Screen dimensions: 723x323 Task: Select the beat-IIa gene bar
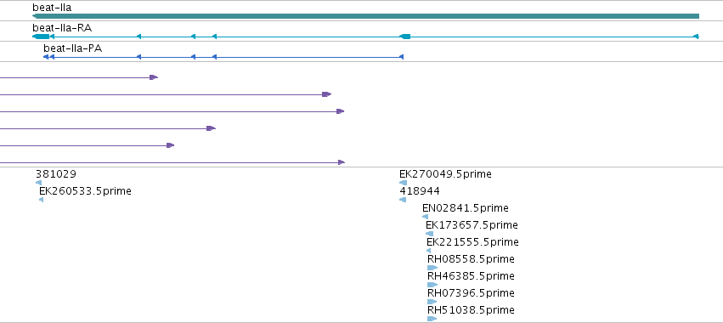pyautogui.click(x=365, y=16)
